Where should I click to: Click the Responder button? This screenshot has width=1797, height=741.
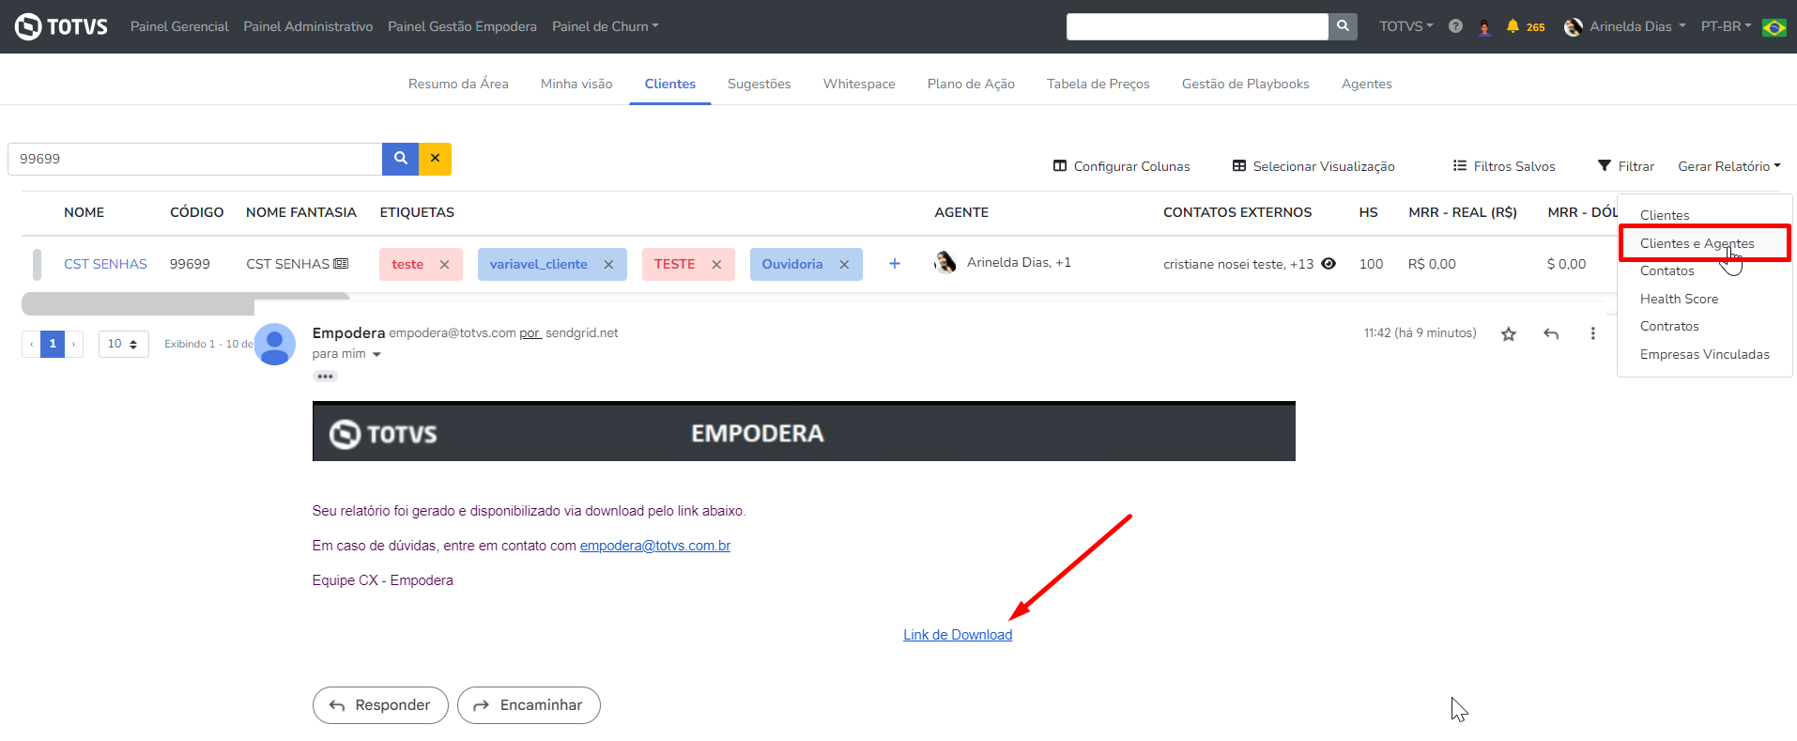(380, 705)
